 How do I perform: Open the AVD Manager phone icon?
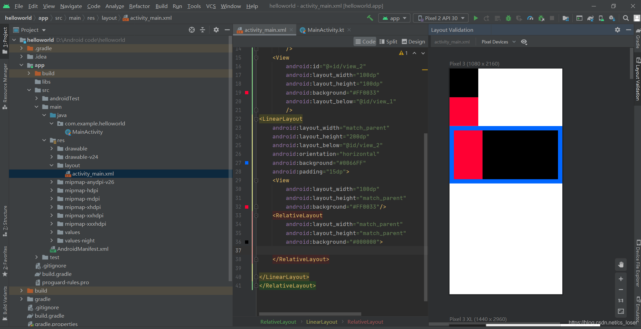(x=601, y=18)
